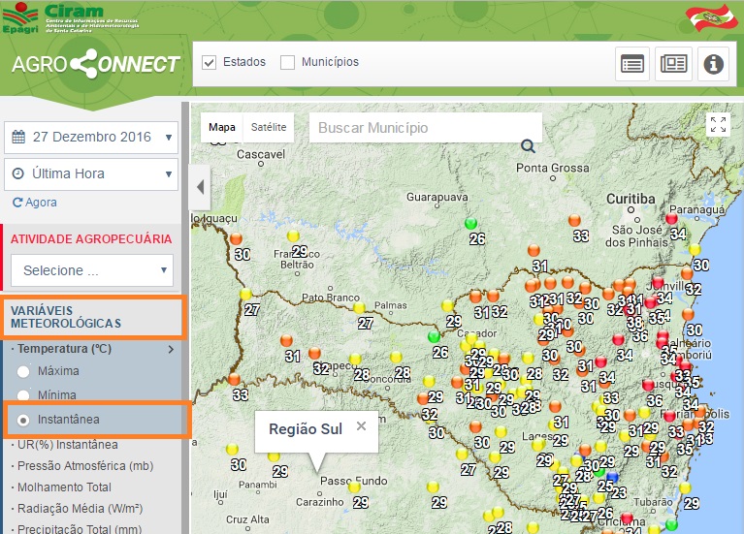This screenshot has width=744, height=534.
Task: Select Mínima temperature radio button
Action: point(23,395)
